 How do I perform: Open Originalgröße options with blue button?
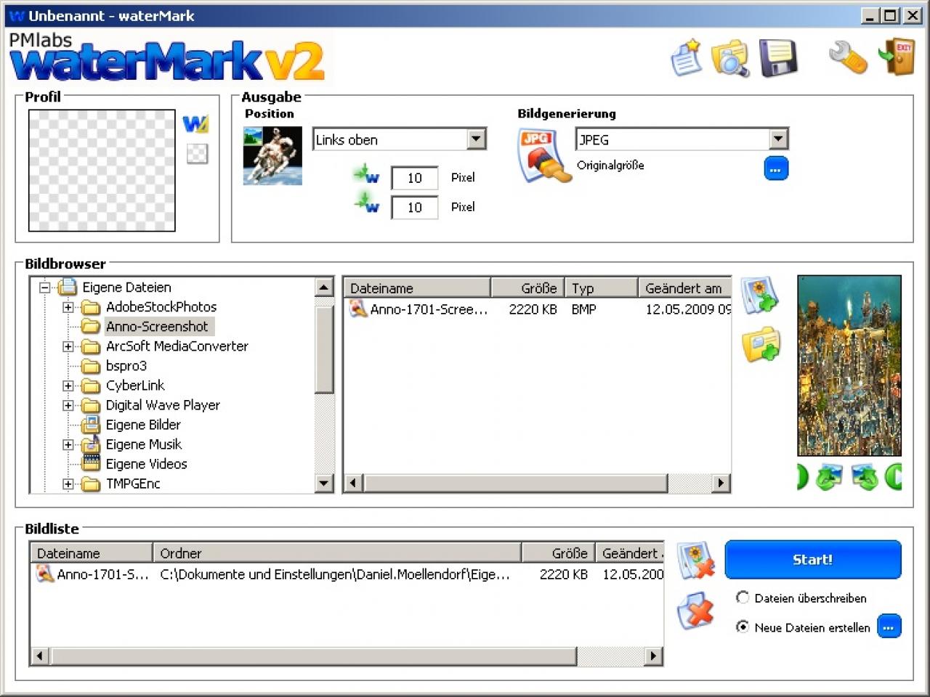(x=776, y=168)
